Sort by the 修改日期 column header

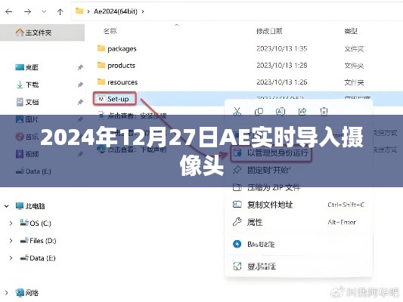tap(269, 31)
